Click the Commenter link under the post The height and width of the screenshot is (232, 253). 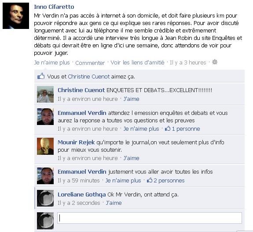(90, 63)
